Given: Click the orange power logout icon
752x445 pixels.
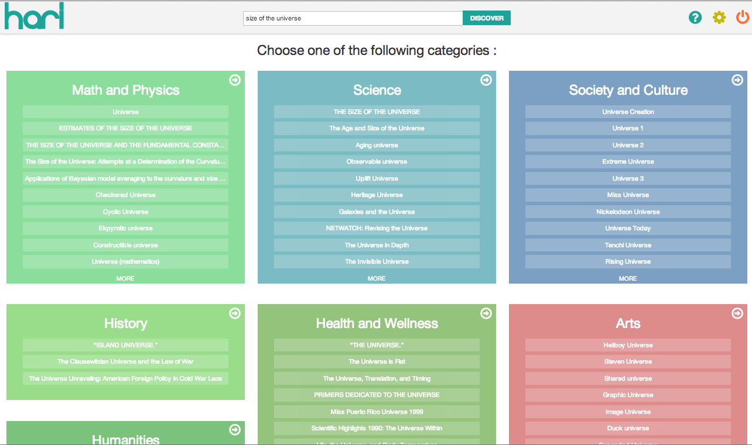Looking at the screenshot, I should tap(742, 18).
